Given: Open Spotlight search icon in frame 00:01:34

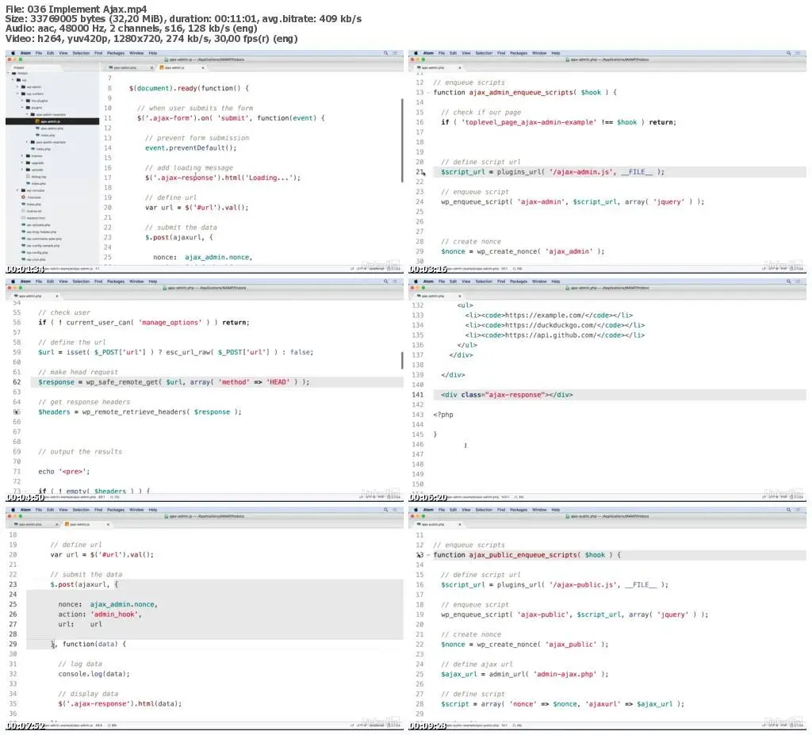Looking at the screenshot, I should pos(386,53).
